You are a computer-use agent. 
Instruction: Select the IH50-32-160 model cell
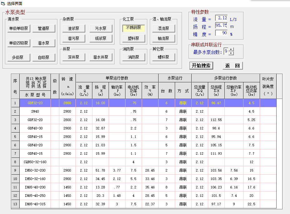click(x=35, y=179)
